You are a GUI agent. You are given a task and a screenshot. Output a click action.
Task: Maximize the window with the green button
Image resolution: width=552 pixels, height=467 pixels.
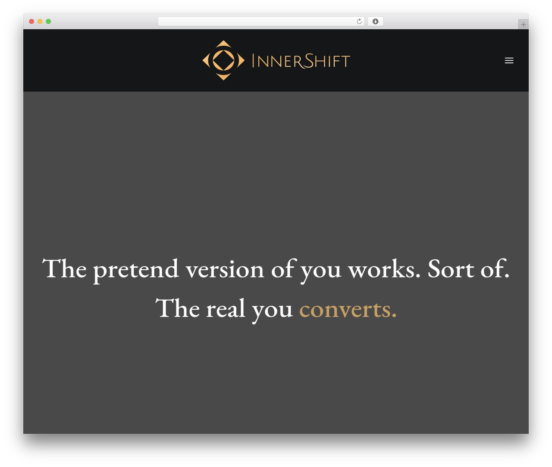click(x=48, y=22)
